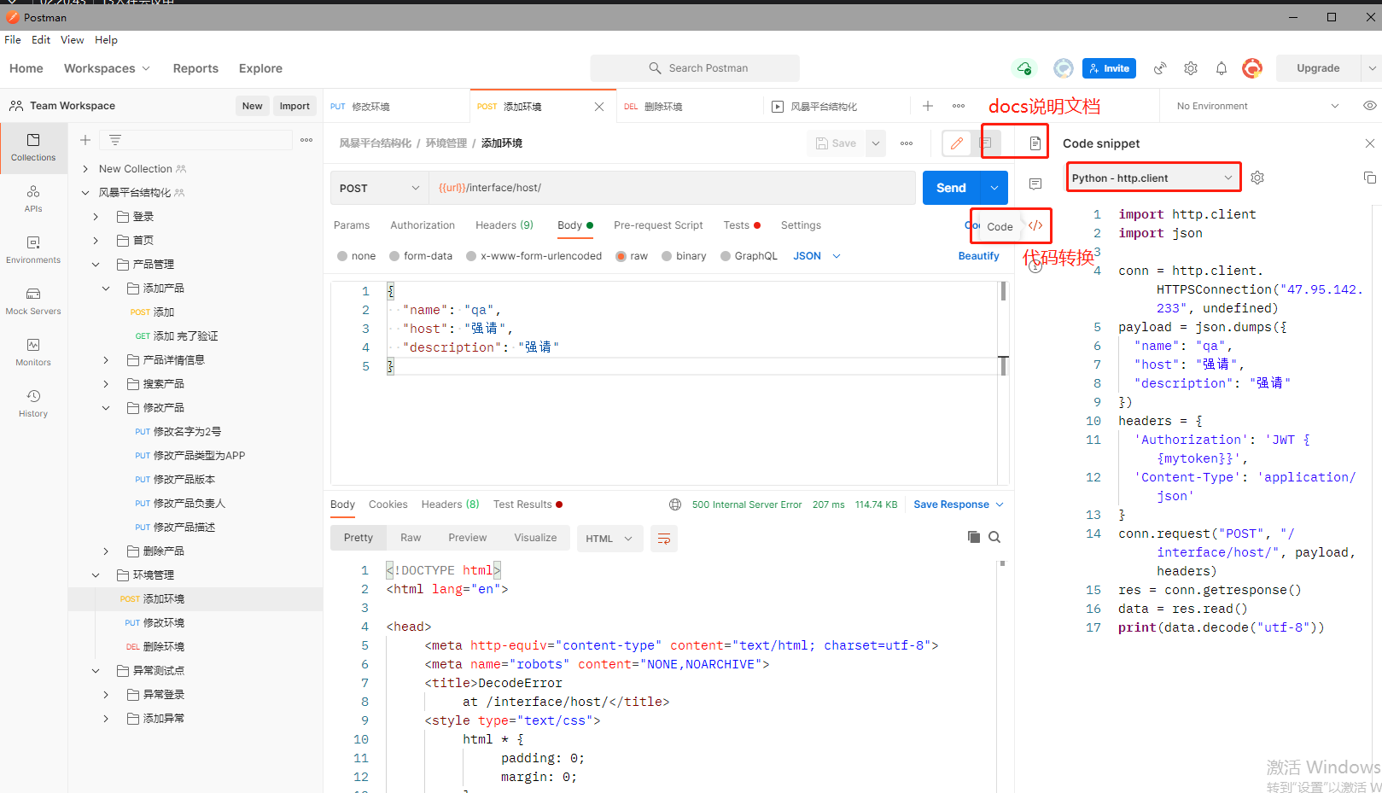Expand the New Collection tree node
The image size is (1382, 793).
[x=85, y=169]
